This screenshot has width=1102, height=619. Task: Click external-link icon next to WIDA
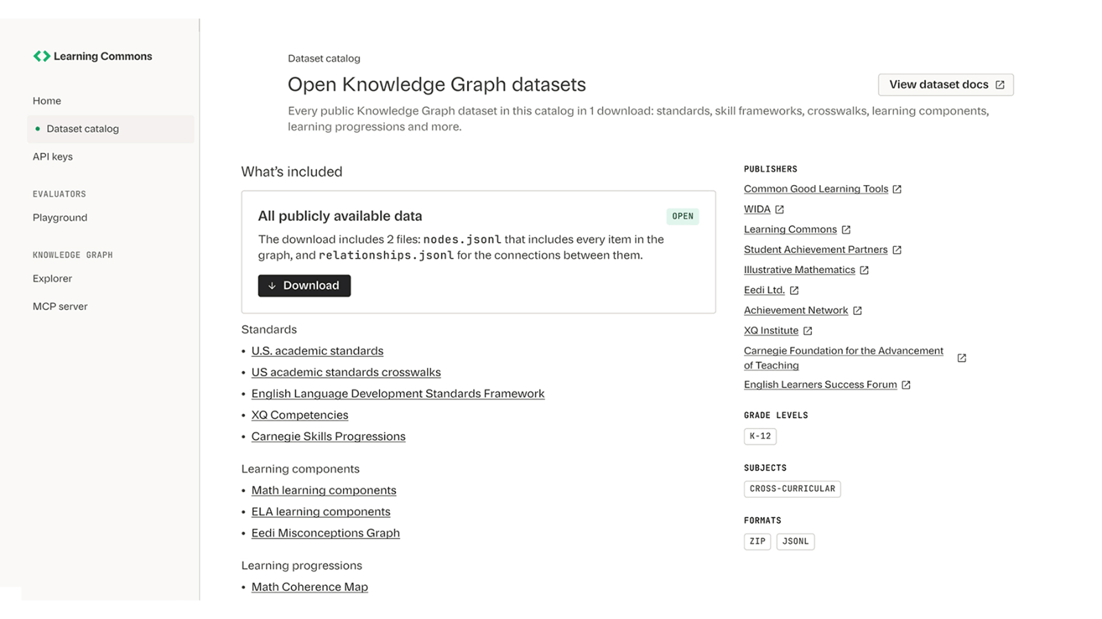779,209
